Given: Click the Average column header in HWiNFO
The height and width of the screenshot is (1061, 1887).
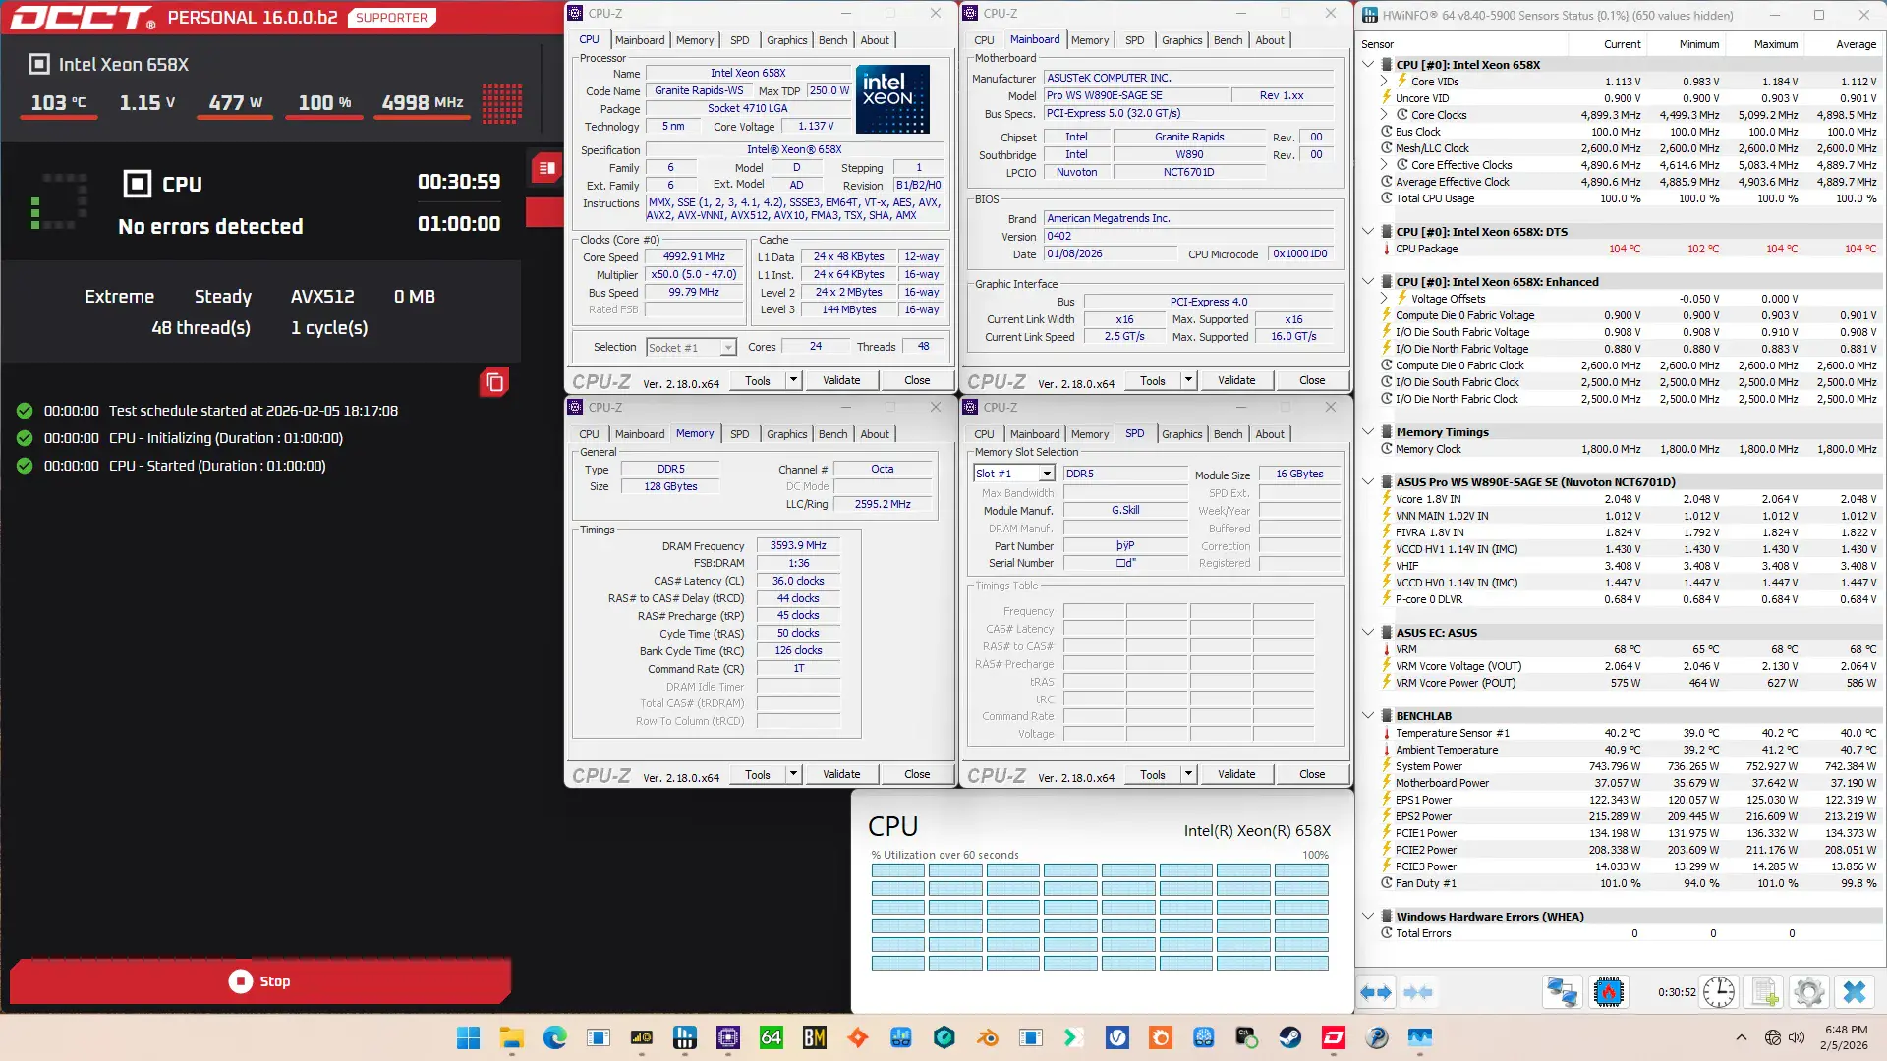Looking at the screenshot, I should [x=1856, y=44].
